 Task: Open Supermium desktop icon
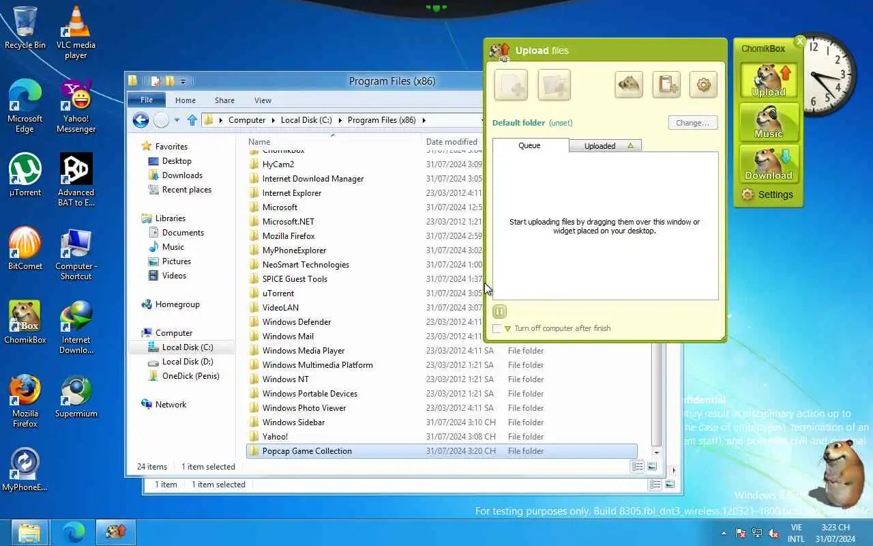coord(76,396)
